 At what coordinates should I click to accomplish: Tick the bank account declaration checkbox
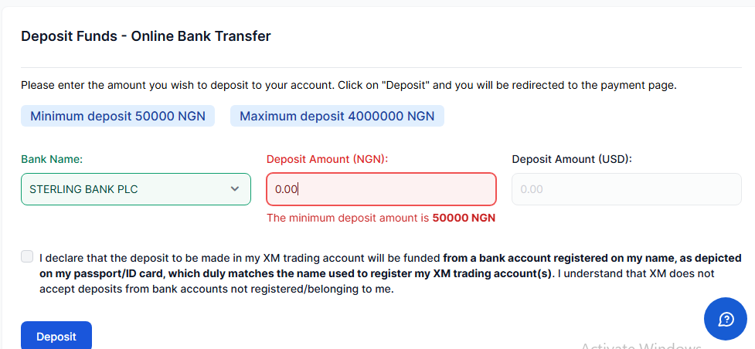(x=28, y=257)
